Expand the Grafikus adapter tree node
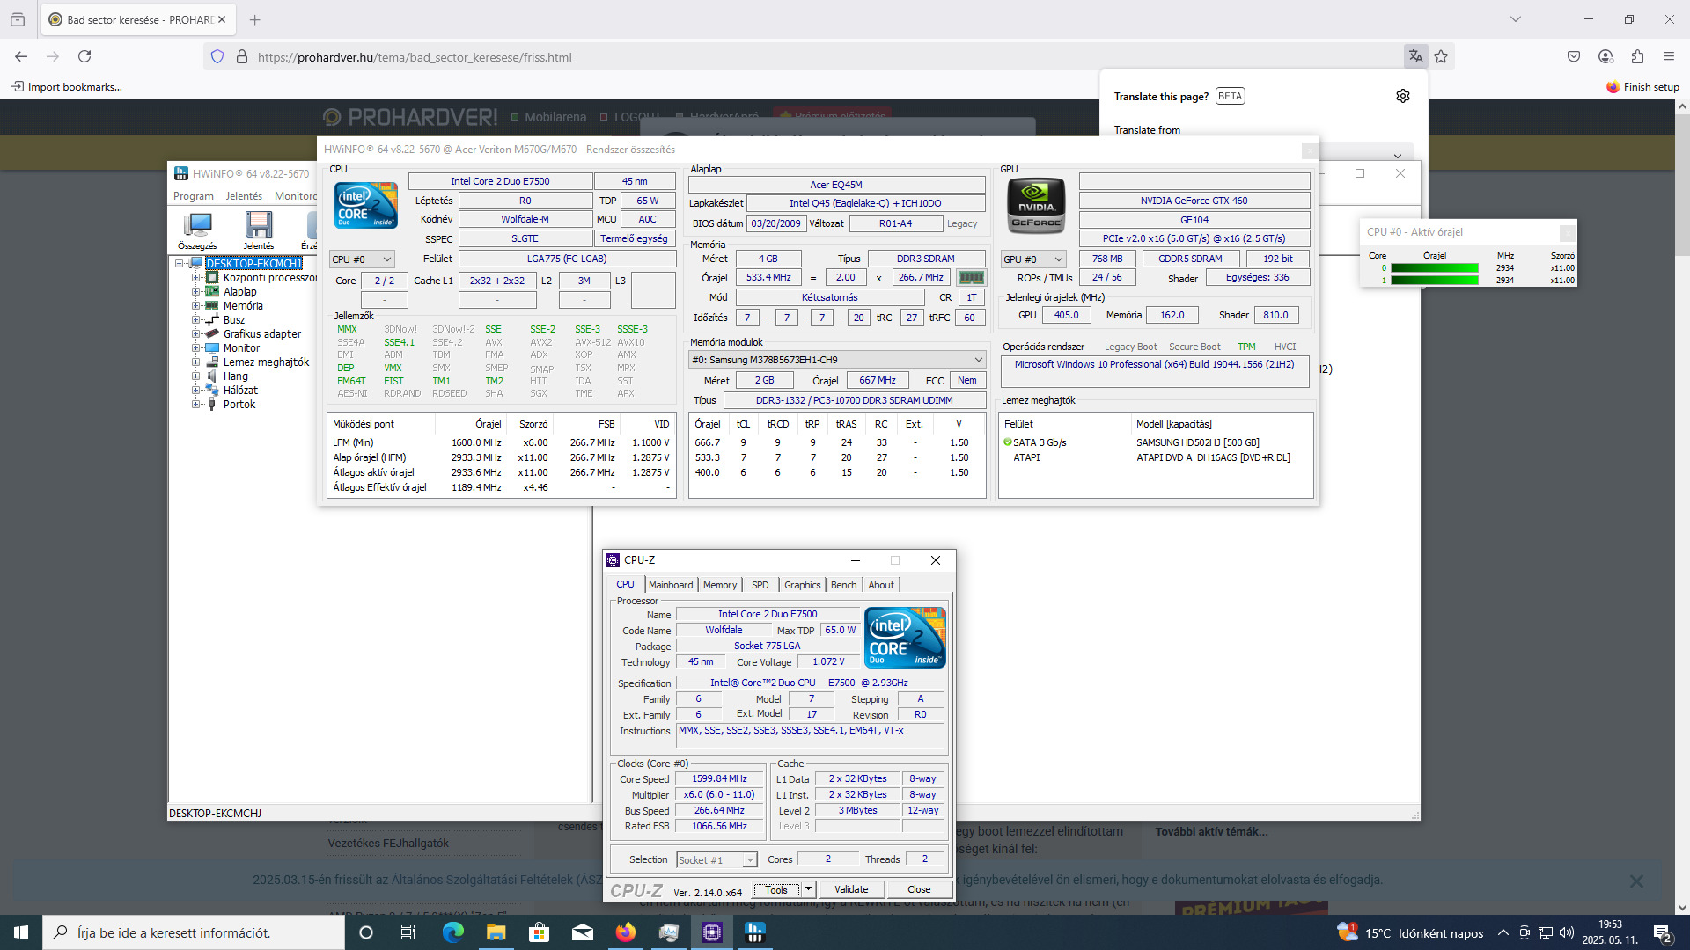The height and width of the screenshot is (950, 1690). 196,334
